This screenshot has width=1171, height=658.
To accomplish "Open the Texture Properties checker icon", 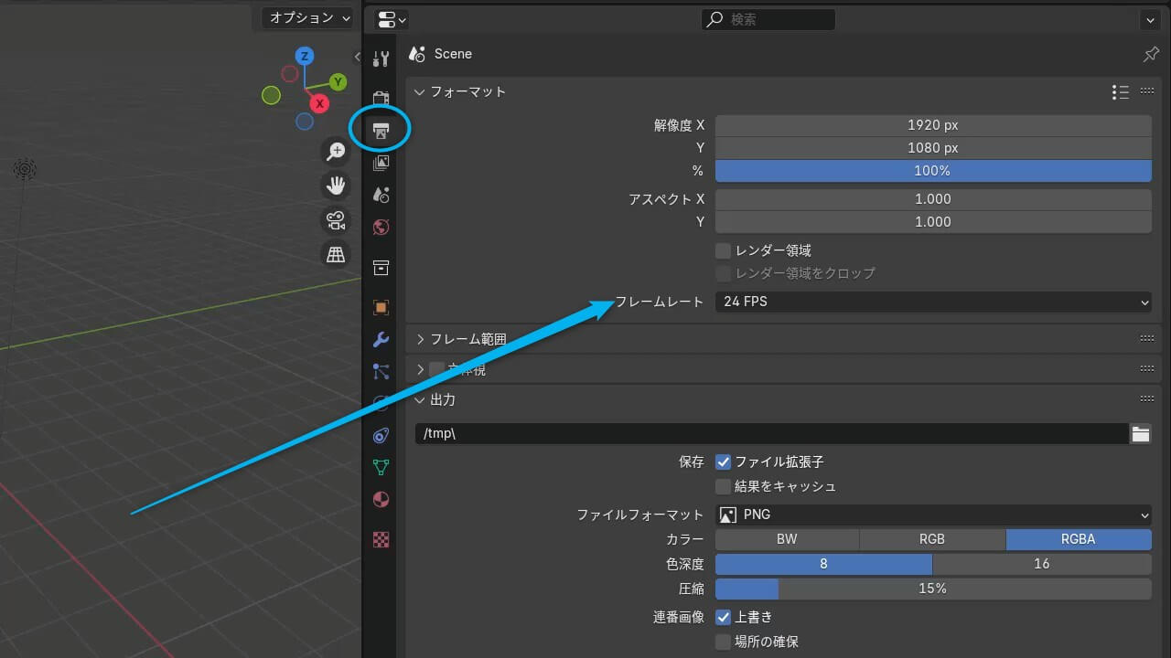I will (381, 539).
